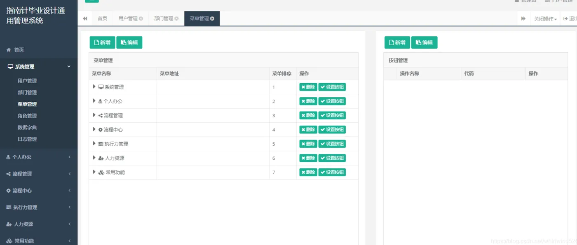
Task: Expand the 执行力管理 row in the menu table
Action: click(94, 143)
